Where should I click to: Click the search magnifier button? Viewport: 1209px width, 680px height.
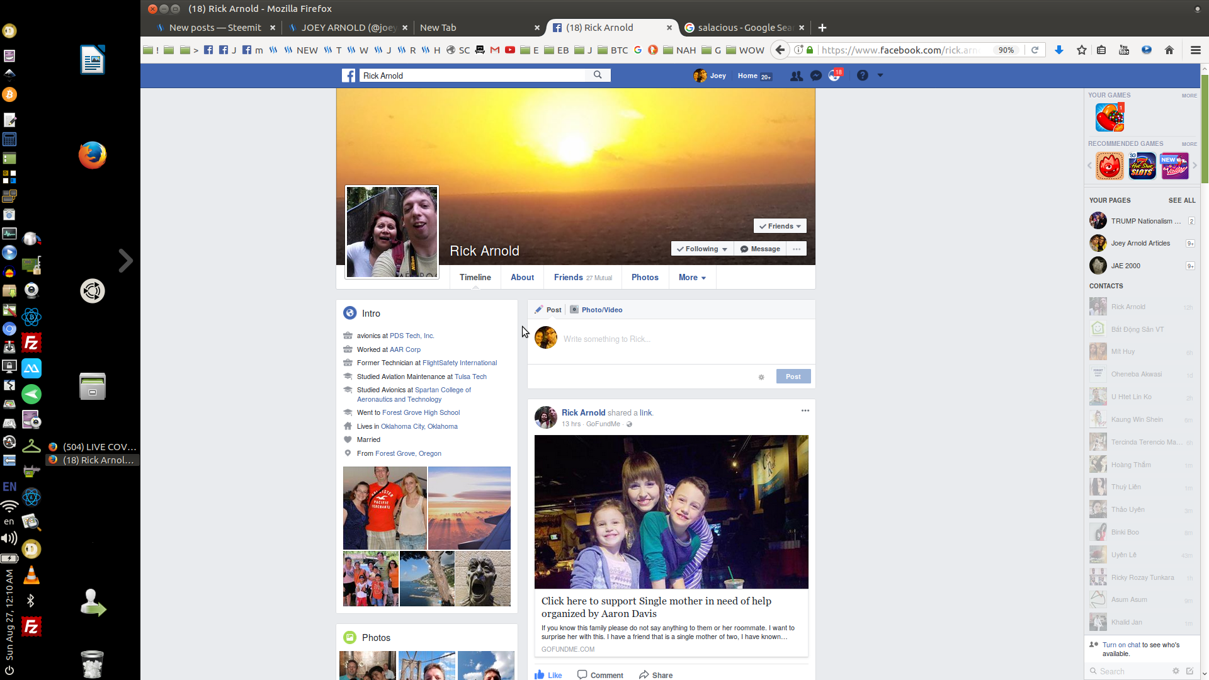click(x=598, y=75)
